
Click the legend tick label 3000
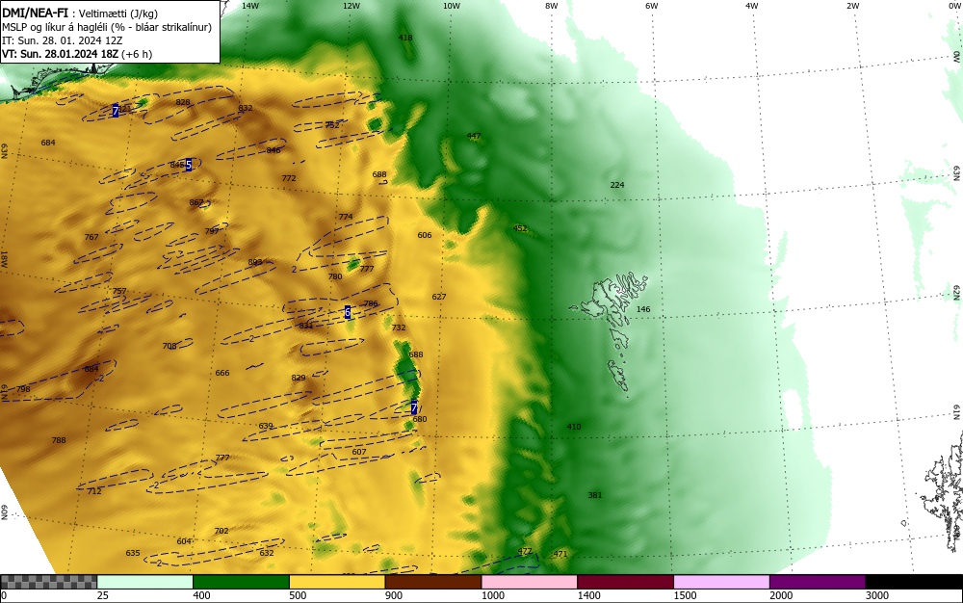click(877, 595)
